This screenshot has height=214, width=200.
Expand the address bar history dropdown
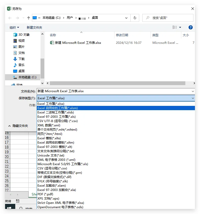[126, 18]
